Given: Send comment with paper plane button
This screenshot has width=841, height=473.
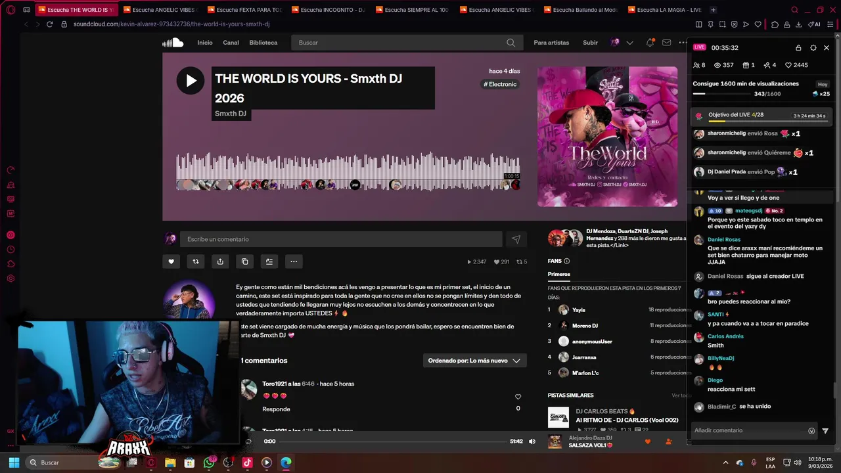Looking at the screenshot, I should click(516, 239).
